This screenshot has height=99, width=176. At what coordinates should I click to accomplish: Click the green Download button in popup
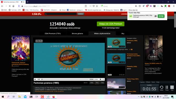(161, 16)
